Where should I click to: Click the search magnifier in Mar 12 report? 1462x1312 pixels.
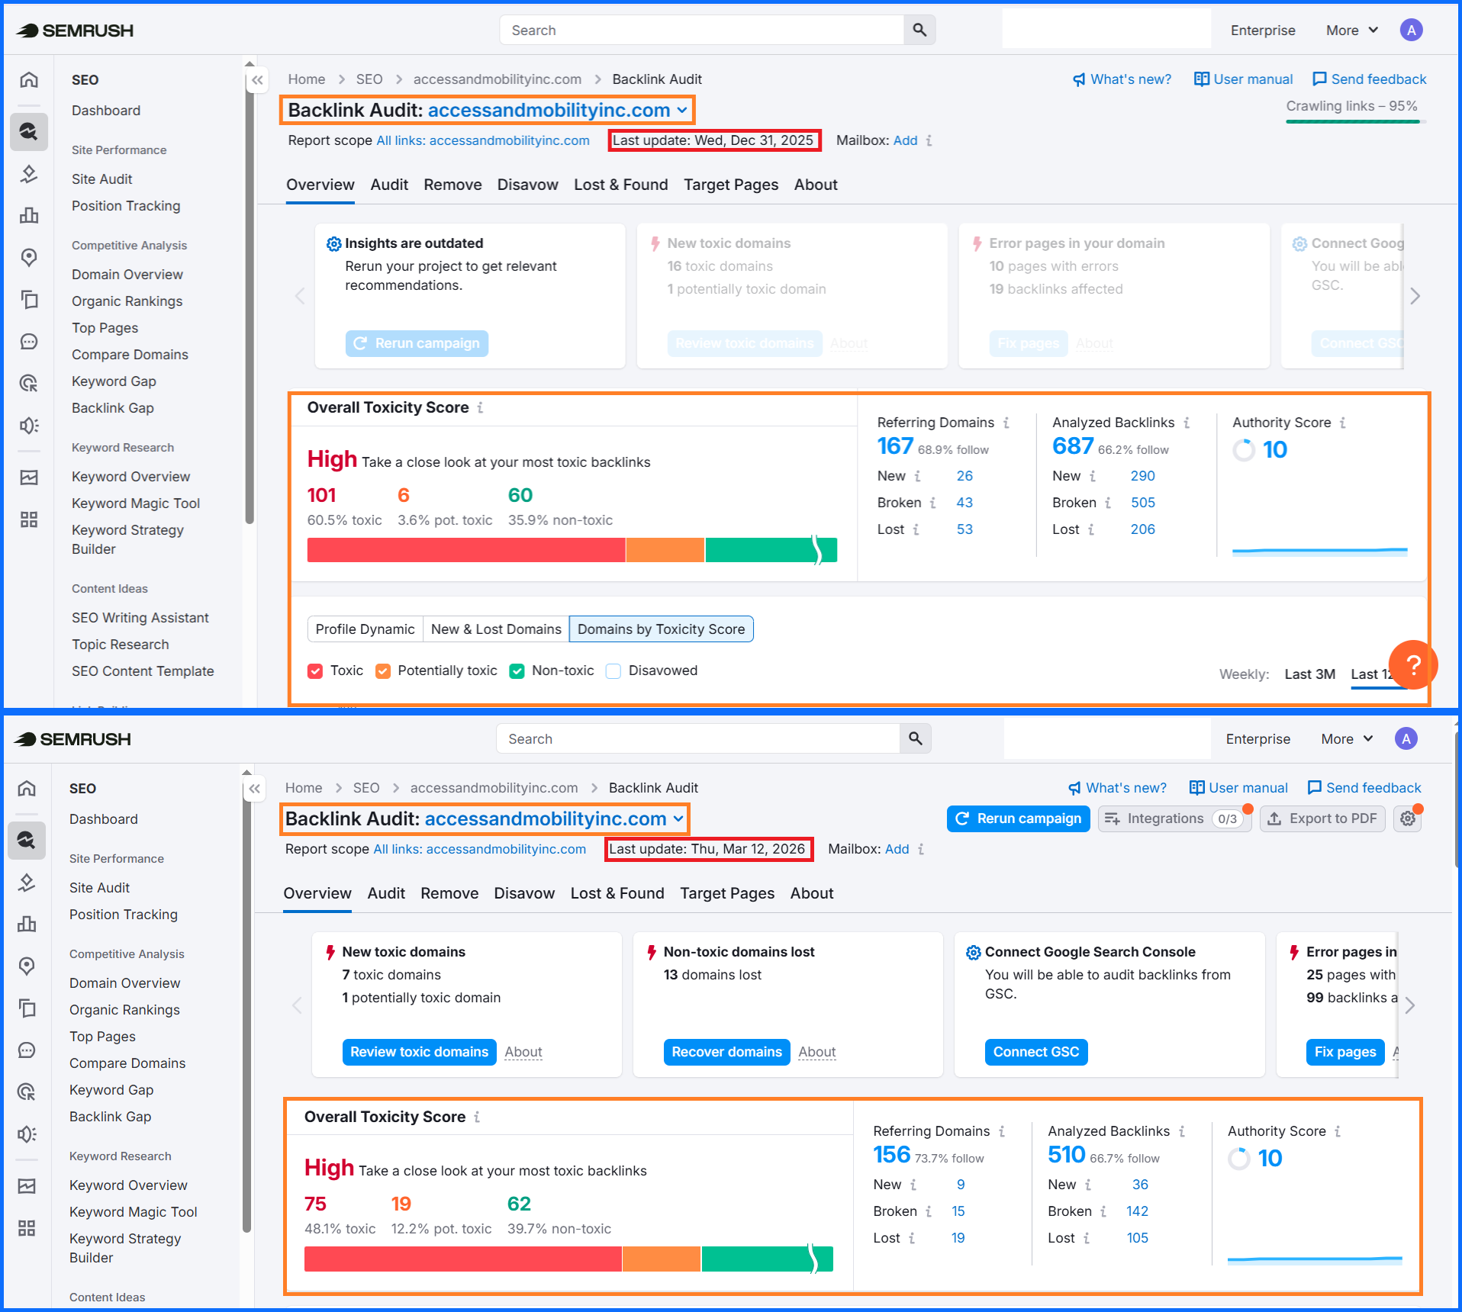[x=915, y=738]
